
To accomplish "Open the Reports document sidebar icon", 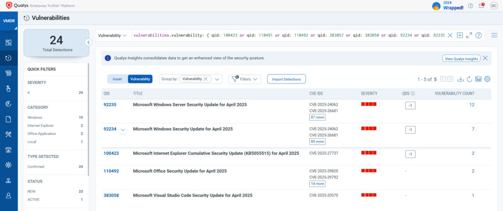I will click(x=8, y=119).
